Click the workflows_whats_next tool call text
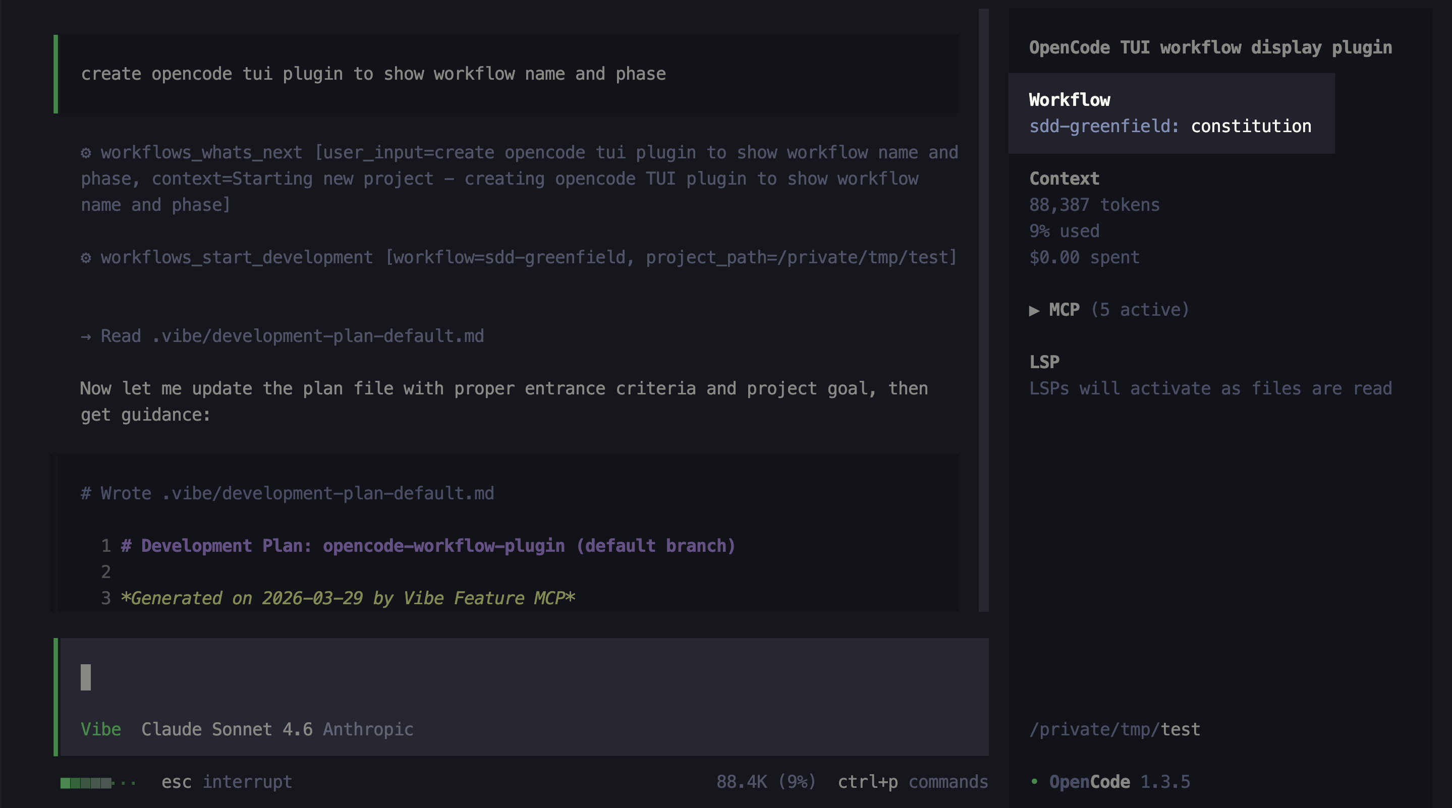 click(519, 179)
